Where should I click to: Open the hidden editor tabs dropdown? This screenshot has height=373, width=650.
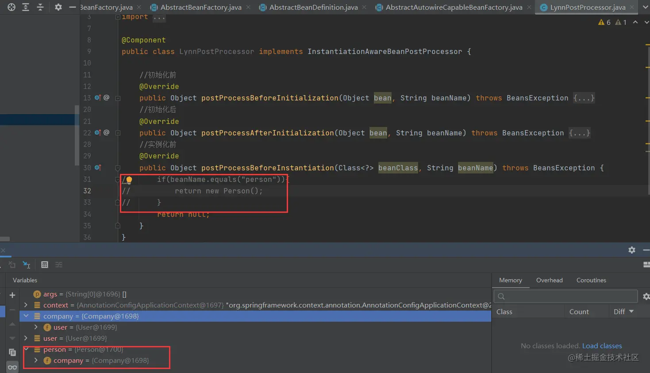646,7
